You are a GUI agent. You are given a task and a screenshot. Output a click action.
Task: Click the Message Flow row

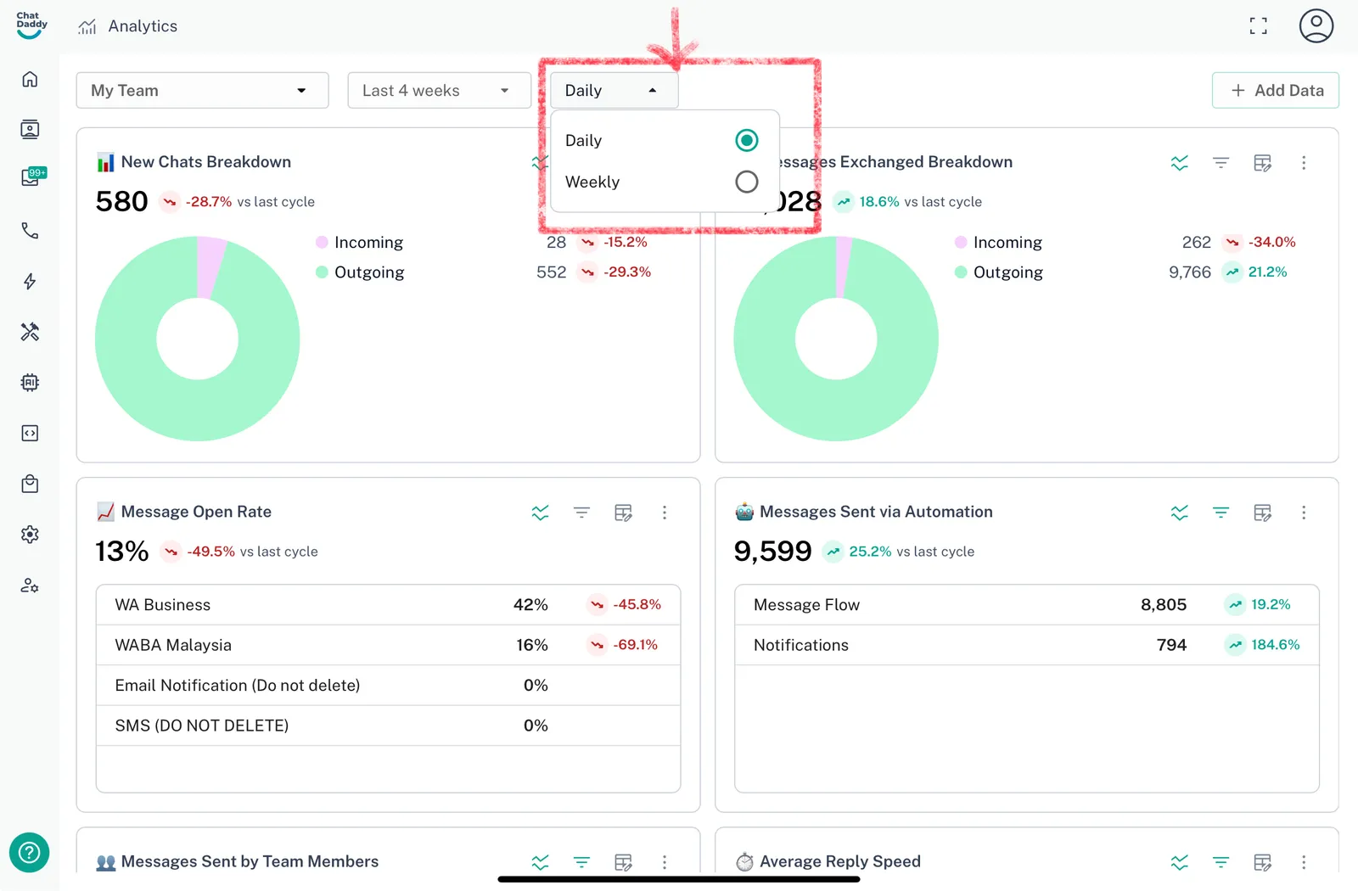(1026, 605)
